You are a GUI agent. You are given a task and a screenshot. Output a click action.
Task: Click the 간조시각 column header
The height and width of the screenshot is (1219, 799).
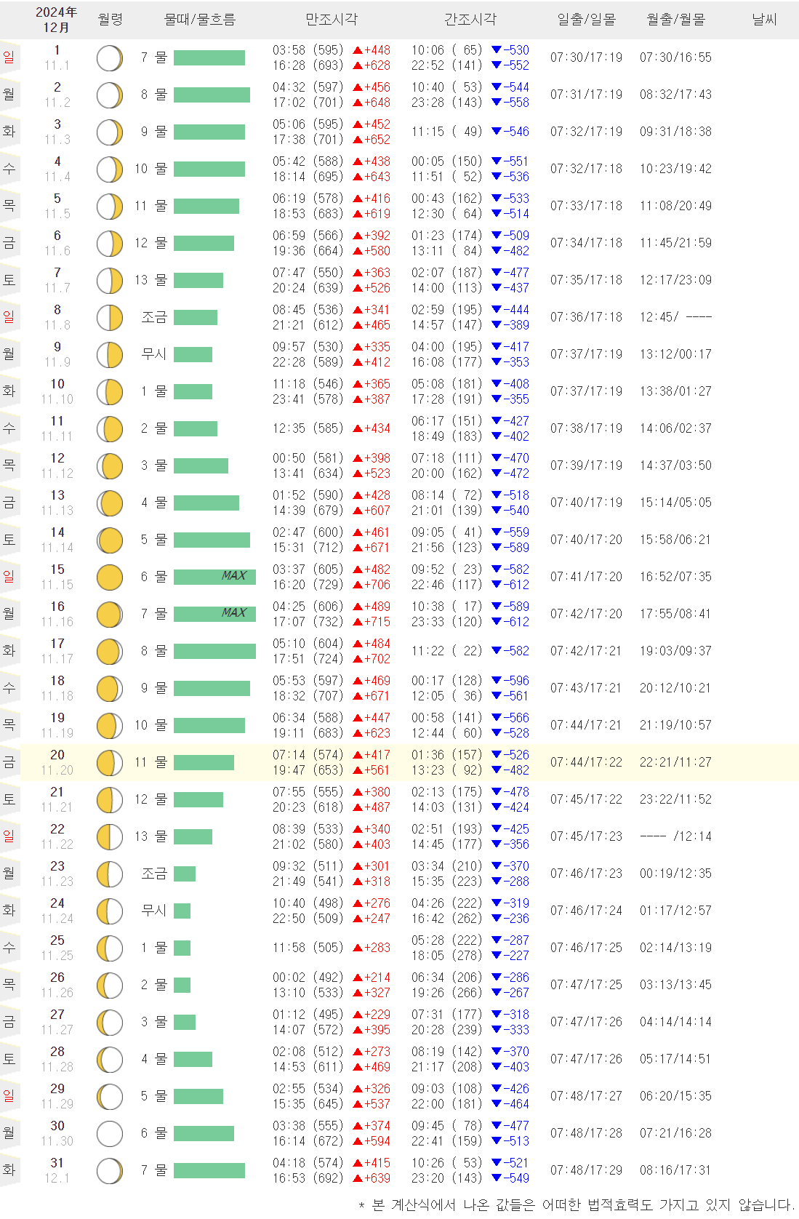pos(470,20)
